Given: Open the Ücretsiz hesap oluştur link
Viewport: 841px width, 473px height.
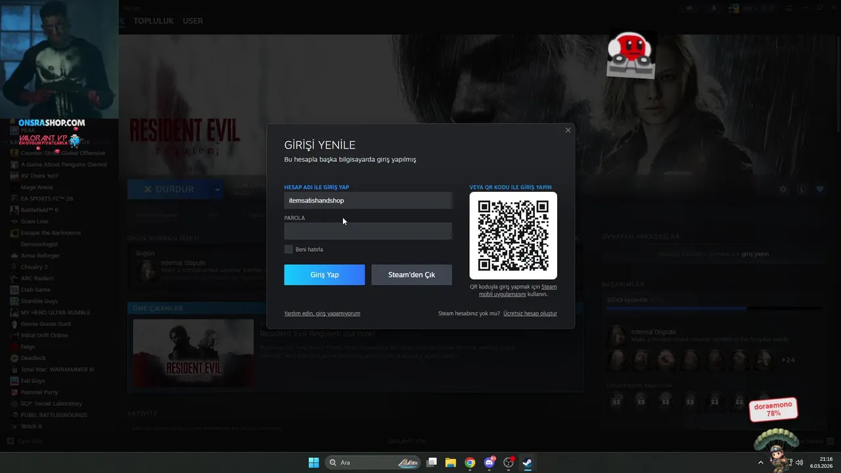Looking at the screenshot, I should [530, 313].
